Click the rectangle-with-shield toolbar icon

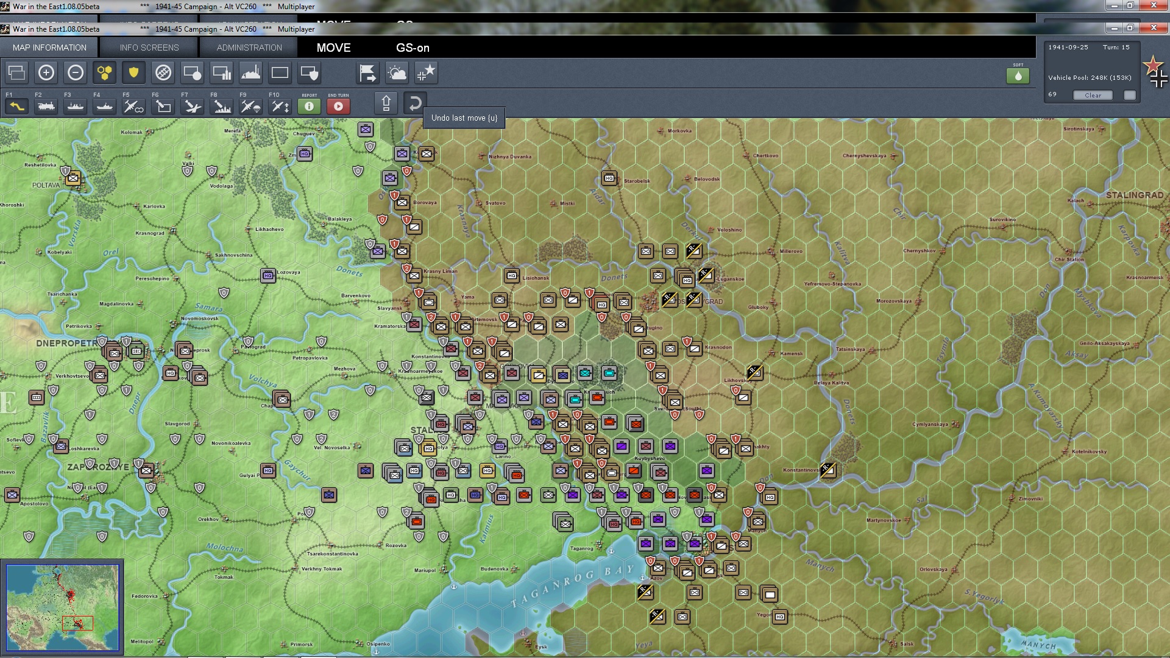[x=310, y=73]
